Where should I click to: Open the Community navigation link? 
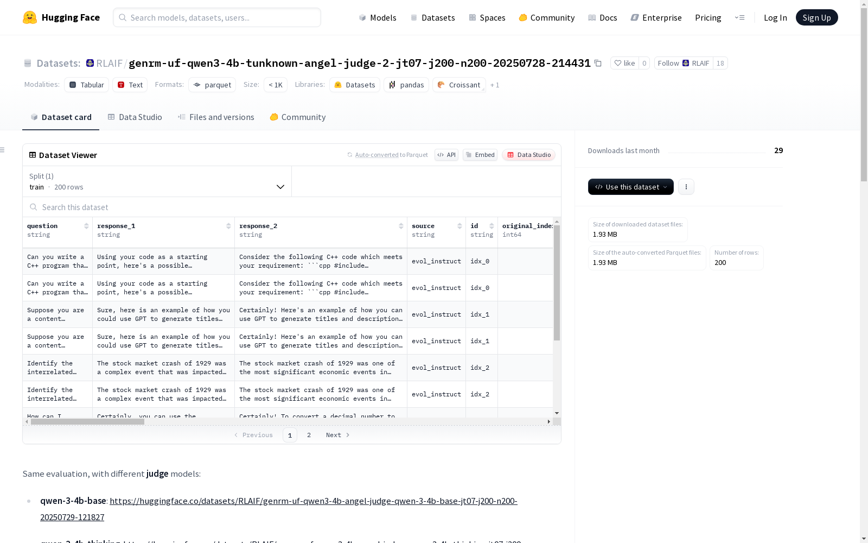[547, 17]
